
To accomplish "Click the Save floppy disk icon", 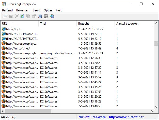I will click(x=11, y=16).
